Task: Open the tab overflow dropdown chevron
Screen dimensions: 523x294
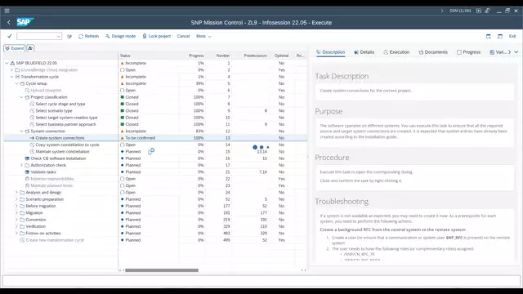Action: pos(516,52)
